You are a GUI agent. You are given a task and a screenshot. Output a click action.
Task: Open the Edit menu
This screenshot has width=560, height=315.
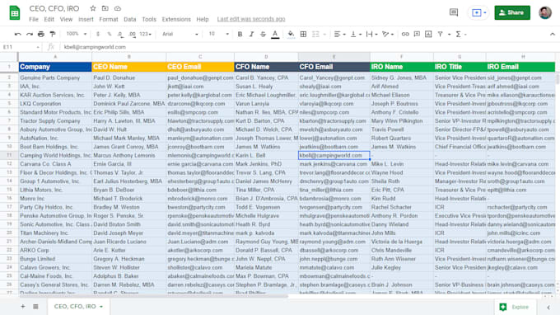click(x=49, y=19)
